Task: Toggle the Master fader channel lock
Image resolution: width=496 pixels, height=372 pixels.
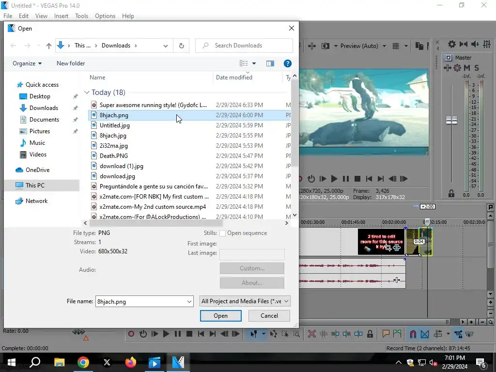Action: click(x=451, y=194)
